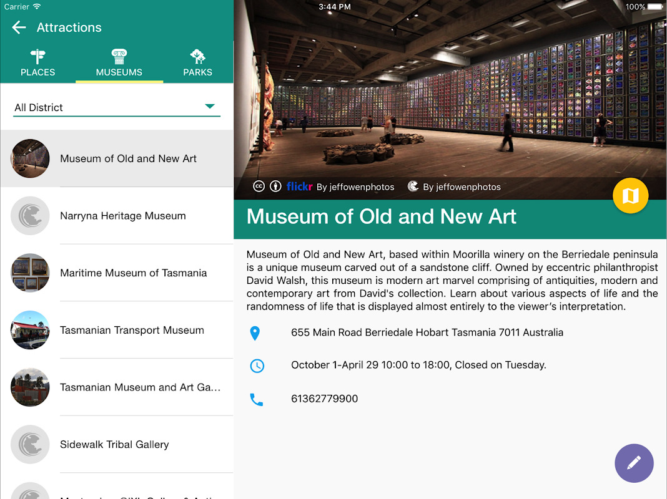Click the Creative Commons license icon
Viewport: 667px width, 499px height.
tap(259, 187)
